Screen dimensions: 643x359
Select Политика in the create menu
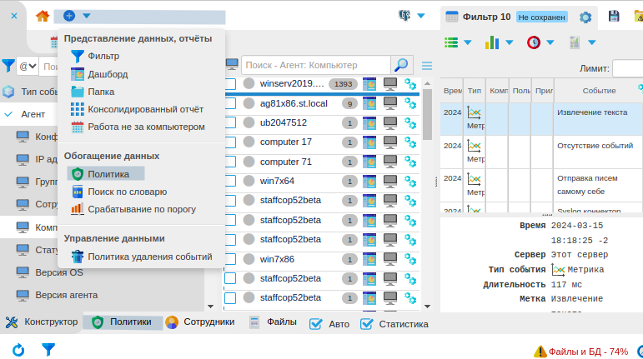pyautogui.click(x=108, y=174)
